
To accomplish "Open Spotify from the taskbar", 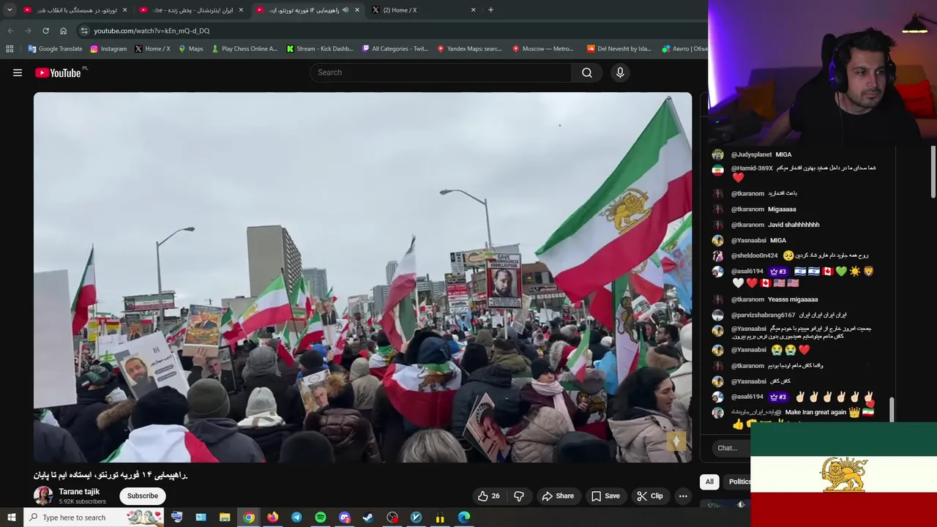I will pyautogui.click(x=321, y=517).
